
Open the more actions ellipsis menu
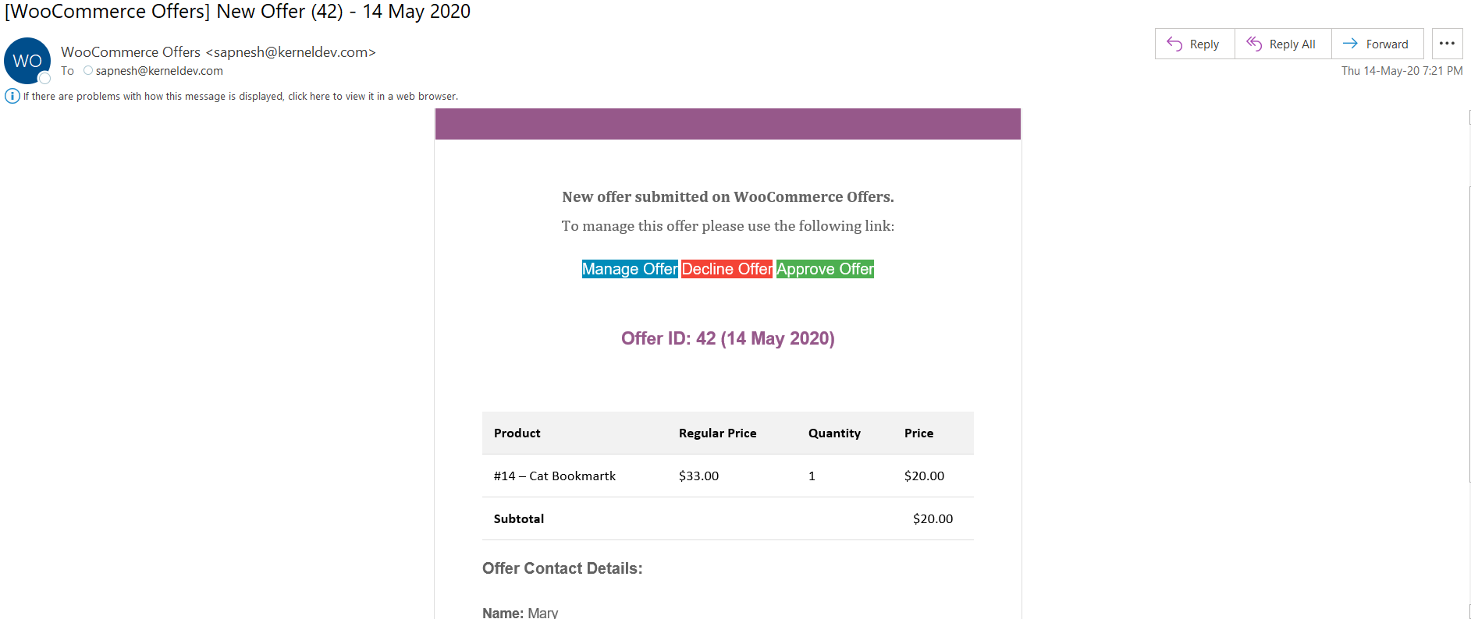(x=1447, y=44)
